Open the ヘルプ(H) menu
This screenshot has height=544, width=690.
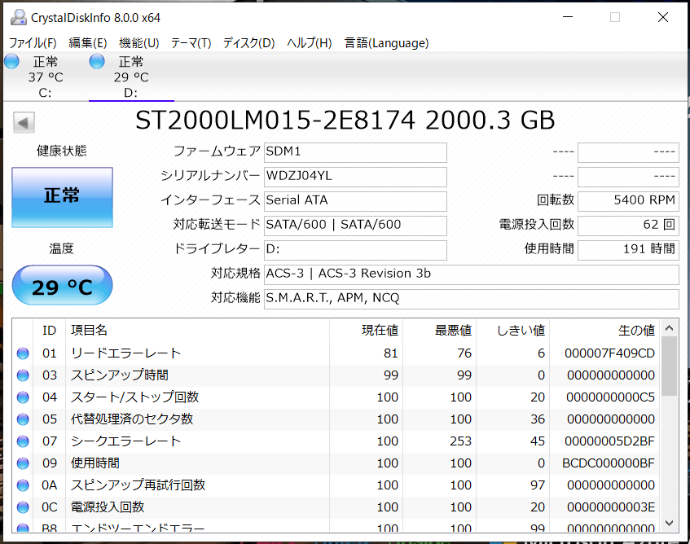tap(310, 43)
